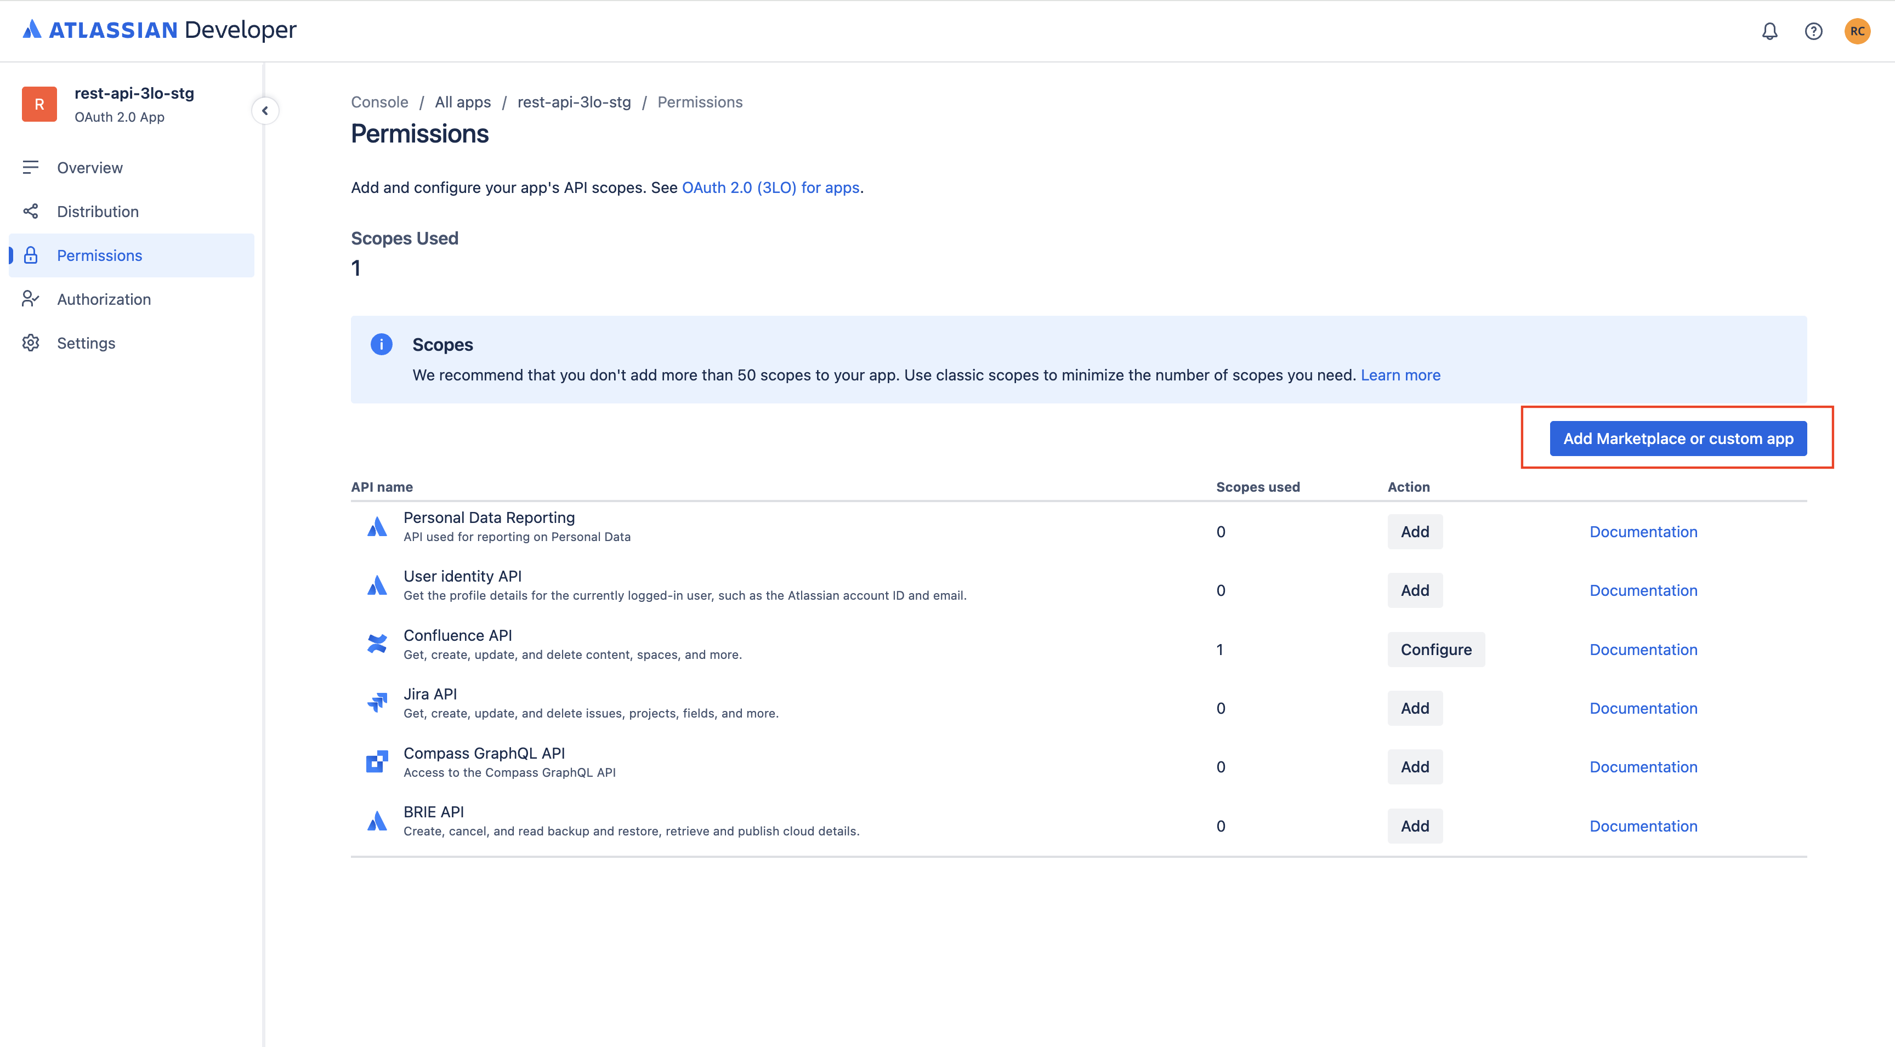Open the help question mark icon

click(1813, 31)
